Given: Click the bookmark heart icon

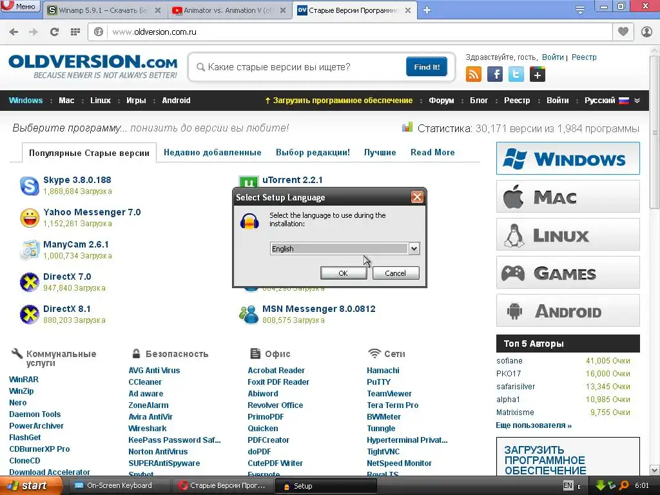Looking at the screenshot, I should click(623, 32).
